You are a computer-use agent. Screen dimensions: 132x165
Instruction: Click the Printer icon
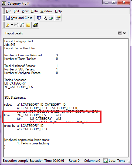click(51, 18)
